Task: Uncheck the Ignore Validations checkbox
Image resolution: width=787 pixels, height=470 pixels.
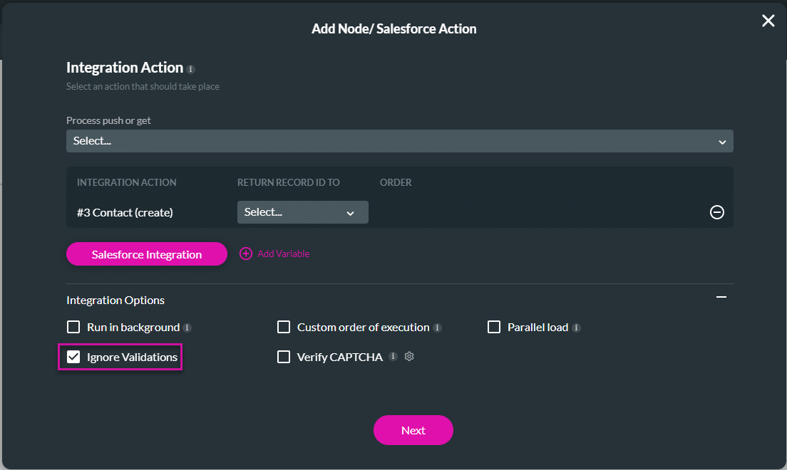Action: click(x=73, y=357)
